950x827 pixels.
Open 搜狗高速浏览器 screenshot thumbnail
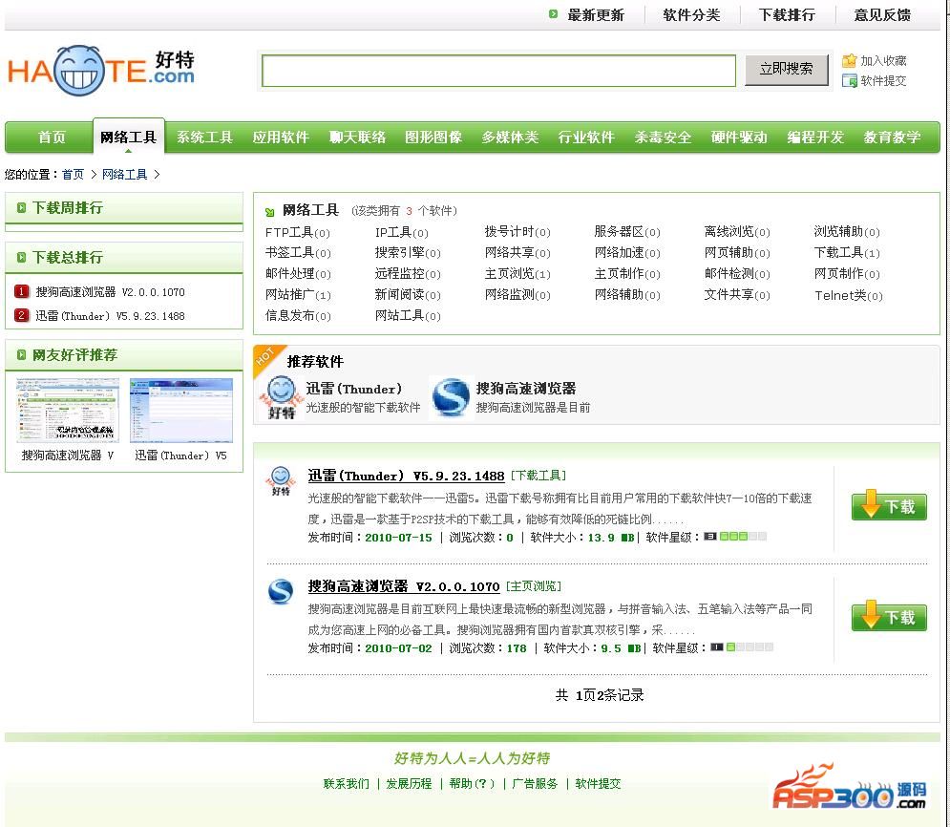[67, 411]
